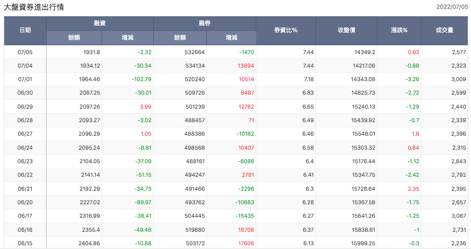Click the 大盤資券進出行情 title
The image size is (471, 249).
34,7
